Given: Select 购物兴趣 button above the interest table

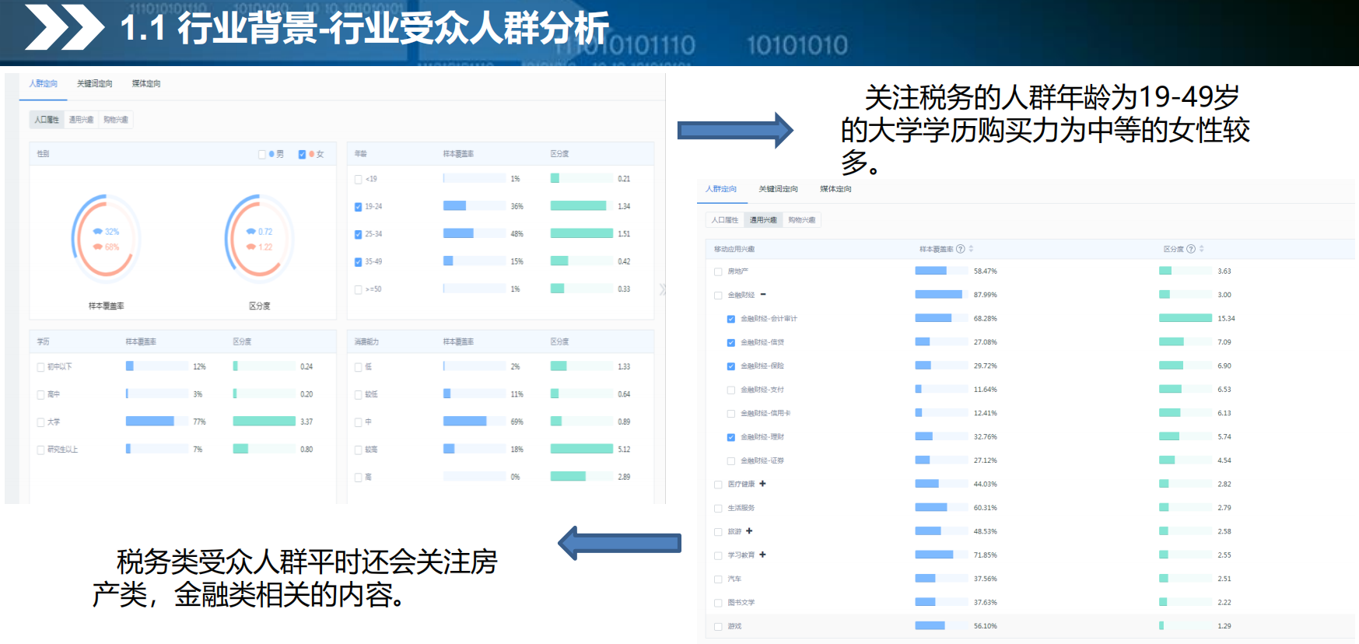Looking at the screenshot, I should coord(802,220).
